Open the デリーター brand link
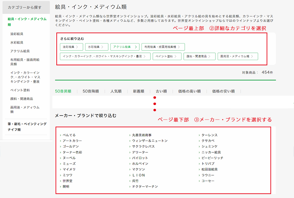The image size is (294, 198). click(140, 152)
